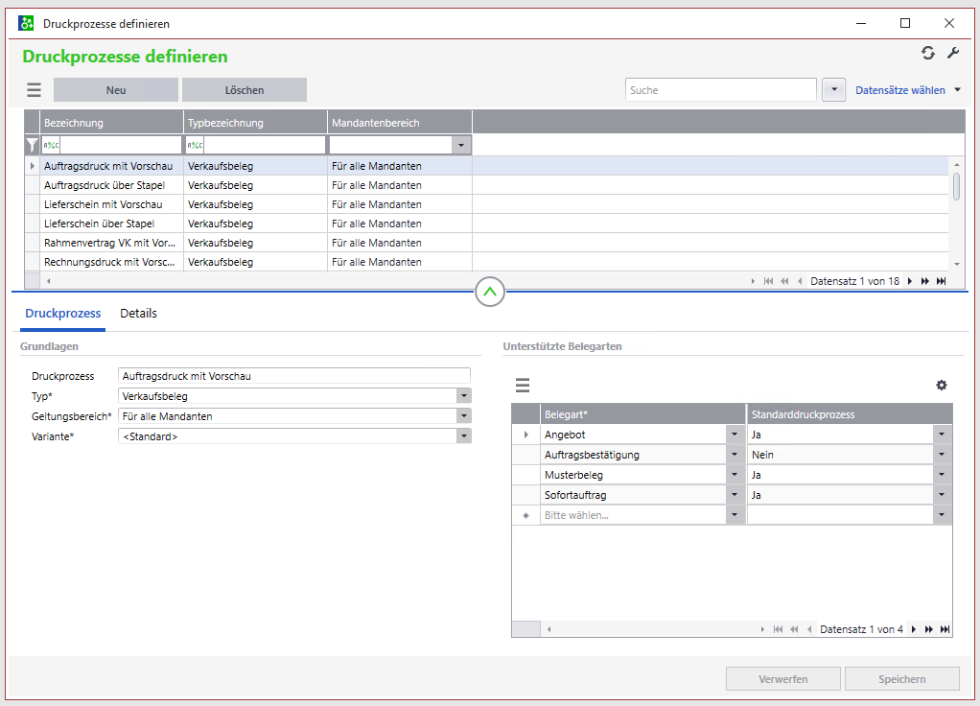
Task: Go to next record in Belegart grid
Action: point(914,629)
